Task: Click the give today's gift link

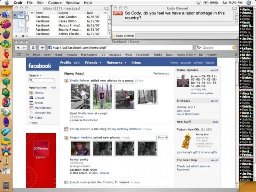Action: coord(187,152)
